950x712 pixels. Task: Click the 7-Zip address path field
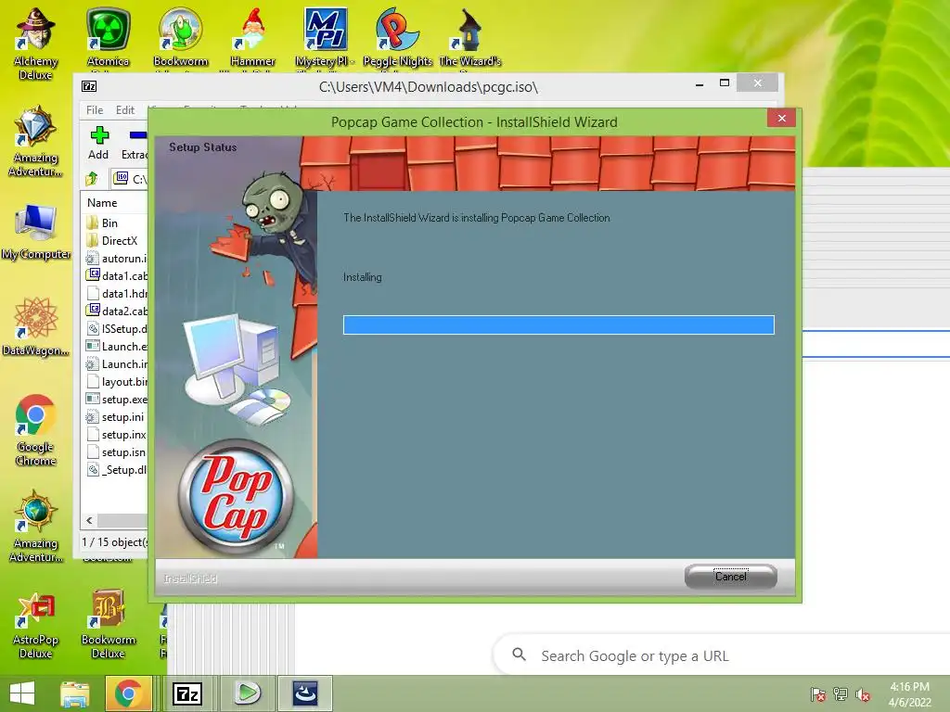point(130,179)
